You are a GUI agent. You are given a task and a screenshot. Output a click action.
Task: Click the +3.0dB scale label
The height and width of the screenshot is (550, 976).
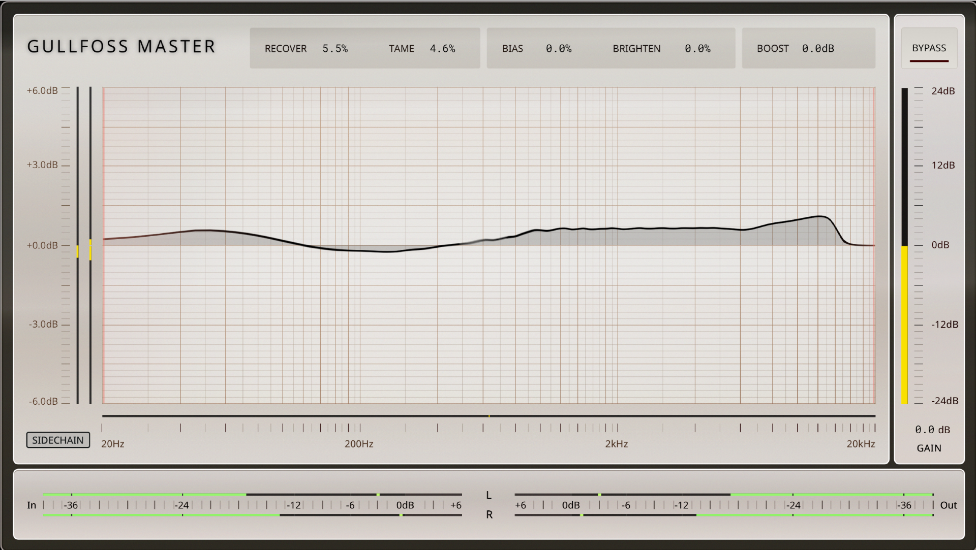point(42,165)
